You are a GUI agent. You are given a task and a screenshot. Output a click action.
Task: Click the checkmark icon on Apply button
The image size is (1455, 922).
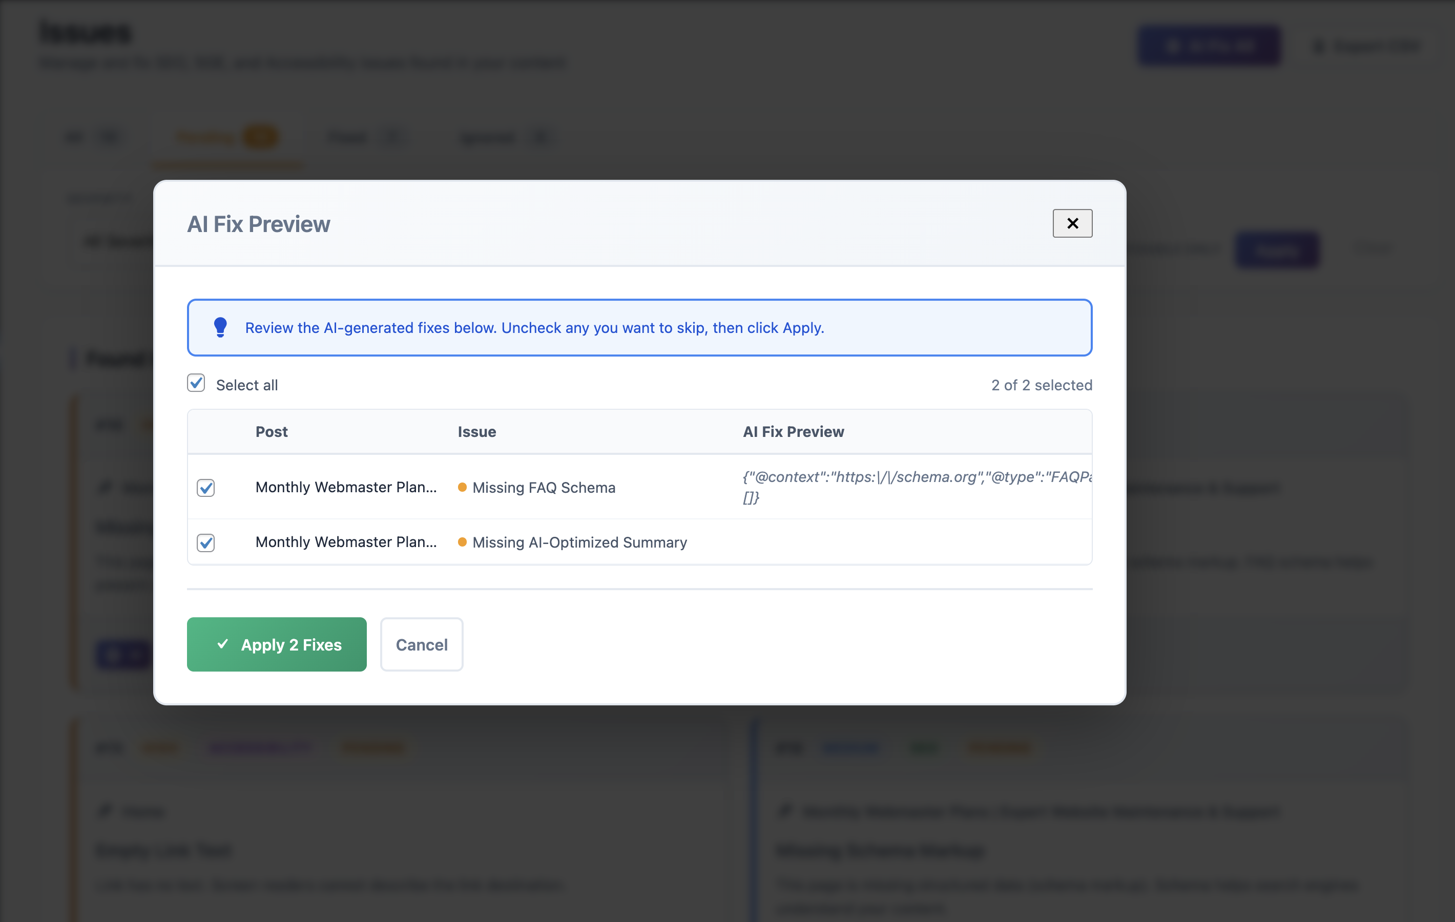tap(223, 644)
